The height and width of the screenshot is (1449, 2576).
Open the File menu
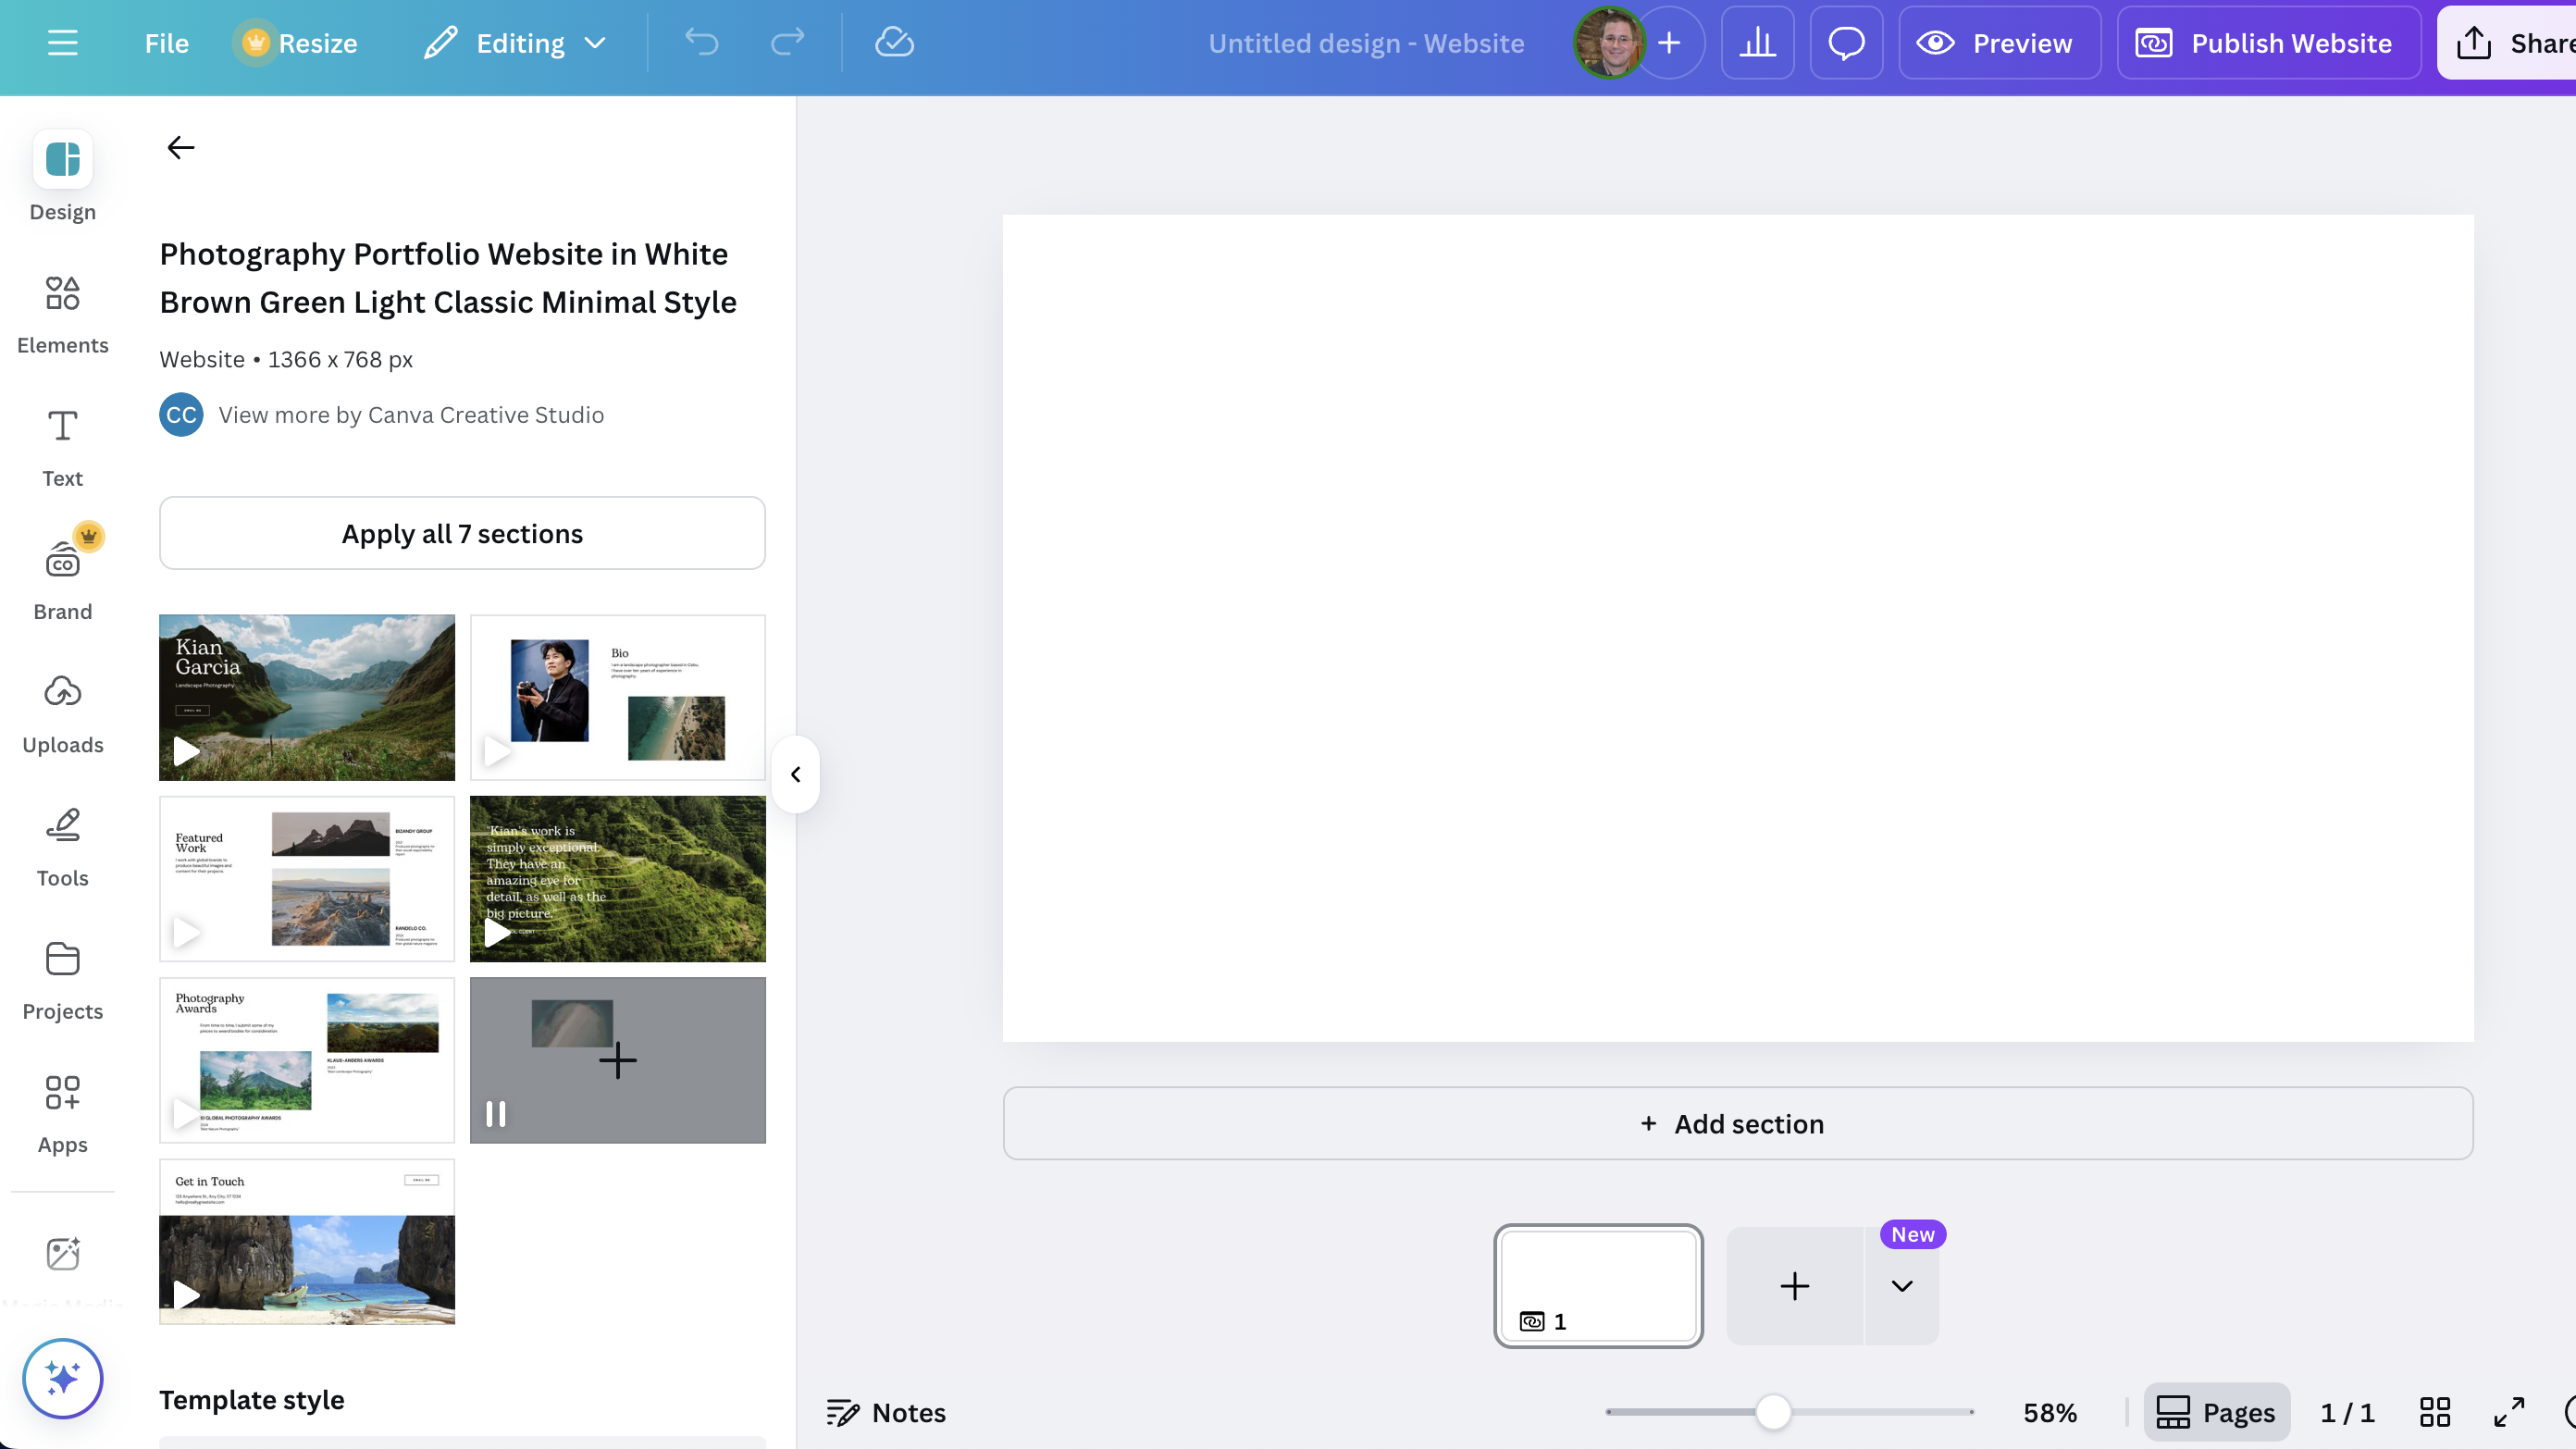tap(166, 43)
